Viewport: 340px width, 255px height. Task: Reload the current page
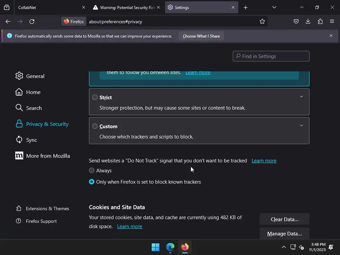[x=32, y=22]
